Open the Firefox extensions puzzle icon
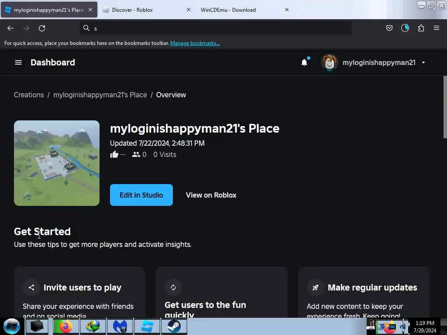 pyautogui.click(x=421, y=28)
